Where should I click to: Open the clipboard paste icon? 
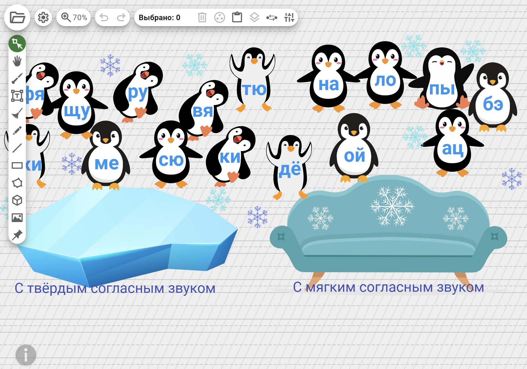[237, 18]
